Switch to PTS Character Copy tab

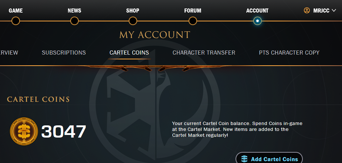coord(289,53)
